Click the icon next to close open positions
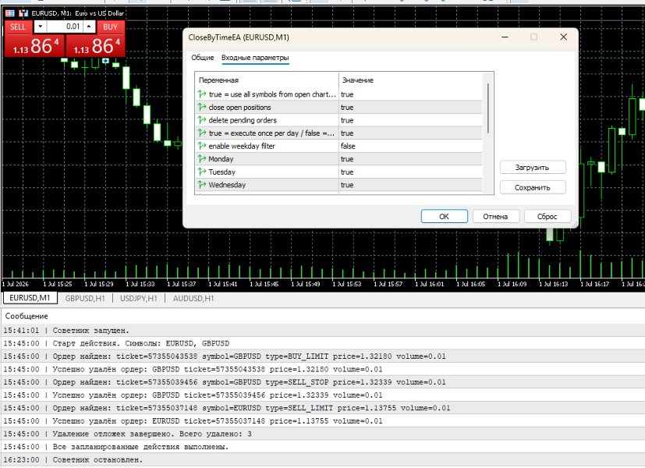Image resolution: width=645 pixels, height=468 pixels. point(201,108)
